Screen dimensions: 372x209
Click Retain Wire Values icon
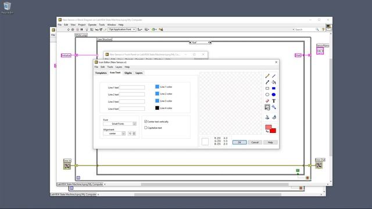click(92, 30)
